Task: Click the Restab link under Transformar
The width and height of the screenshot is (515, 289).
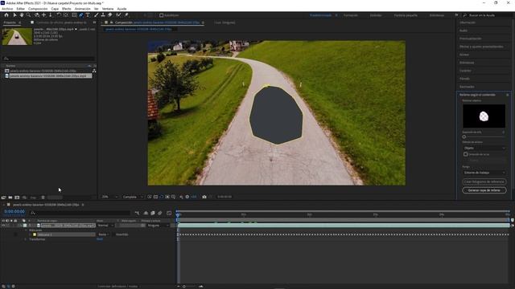Action: pyautogui.click(x=100, y=239)
